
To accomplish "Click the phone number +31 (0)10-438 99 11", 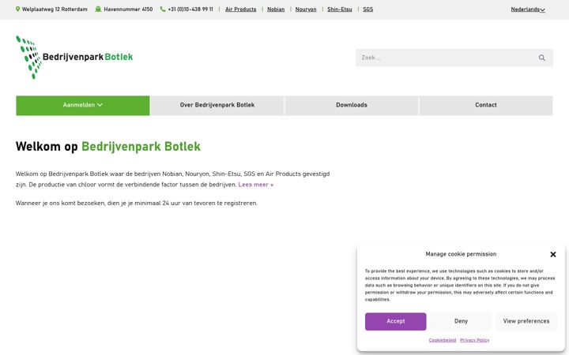I will 190,9.
